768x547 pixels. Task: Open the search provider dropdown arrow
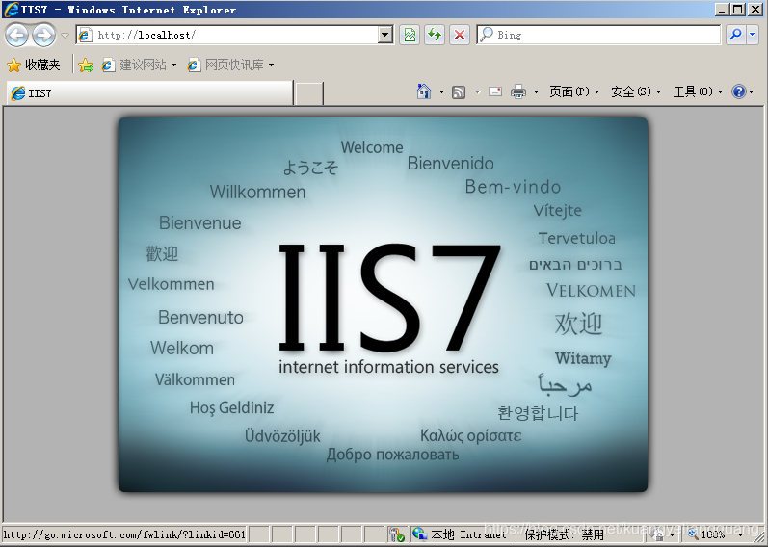pos(753,35)
